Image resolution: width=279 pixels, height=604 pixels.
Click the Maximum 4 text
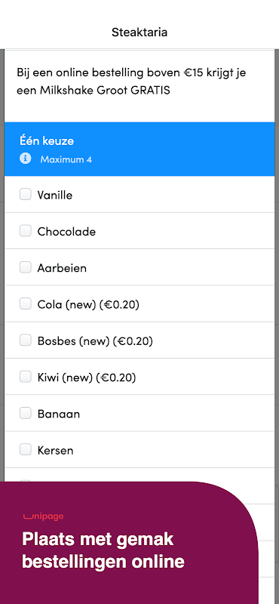pyautogui.click(x=66, y=159)
